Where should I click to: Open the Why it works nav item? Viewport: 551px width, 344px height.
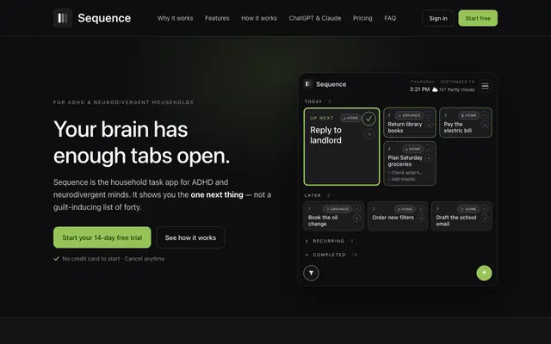[175, 18]
